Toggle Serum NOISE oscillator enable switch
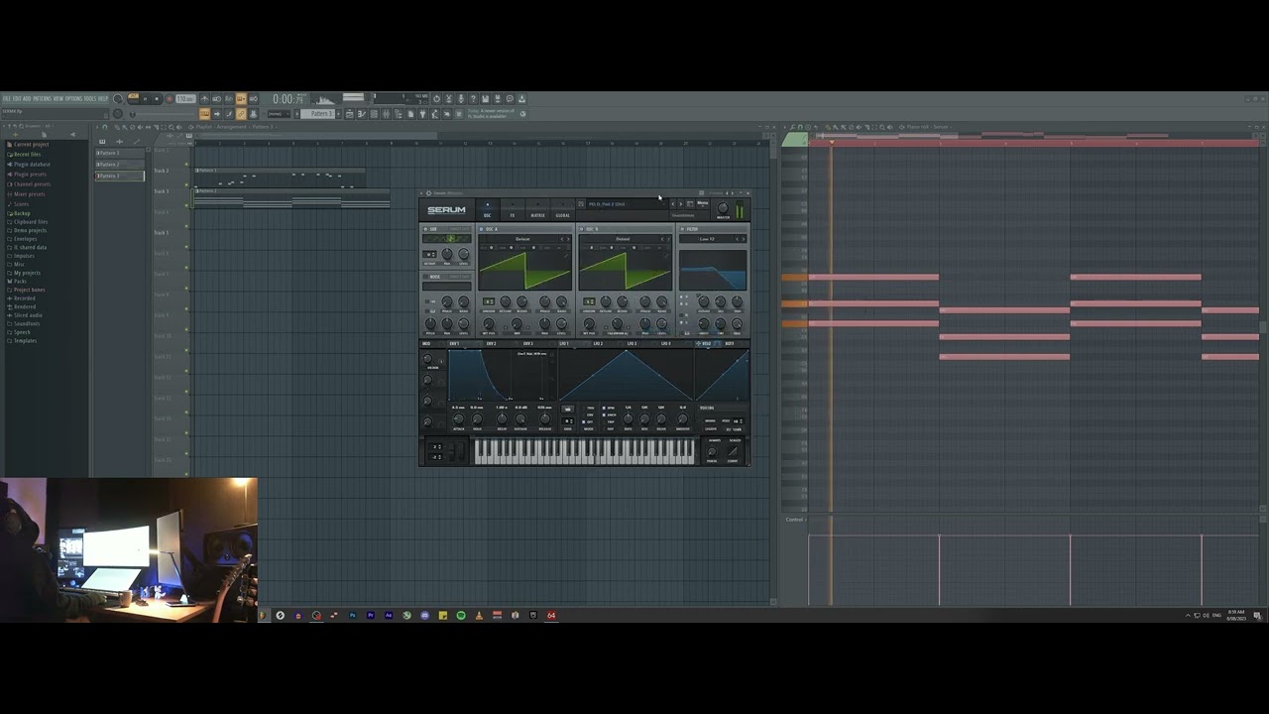Screen dimensions: 1269x714 [425, 277]
